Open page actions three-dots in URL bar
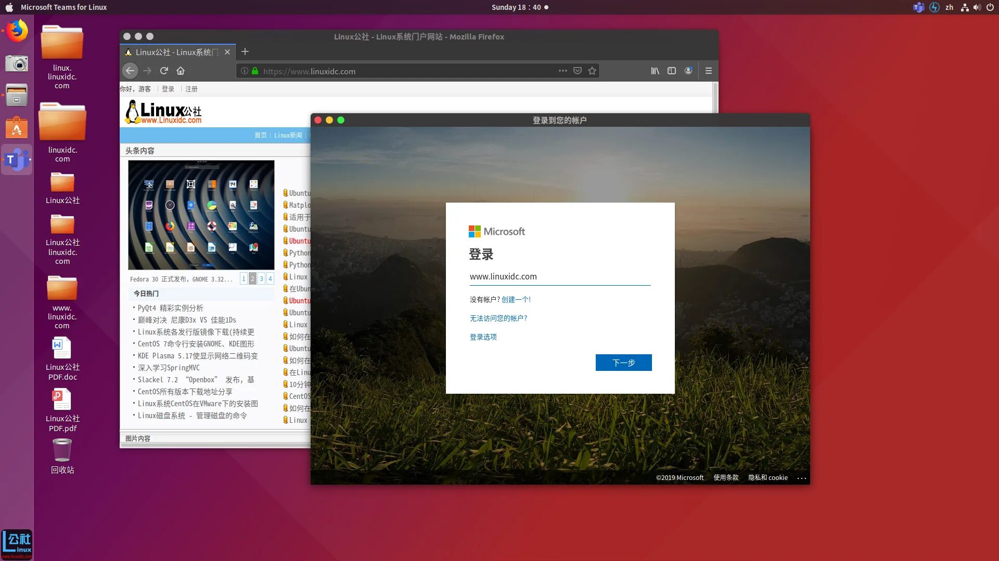 [x=562, y=71]
